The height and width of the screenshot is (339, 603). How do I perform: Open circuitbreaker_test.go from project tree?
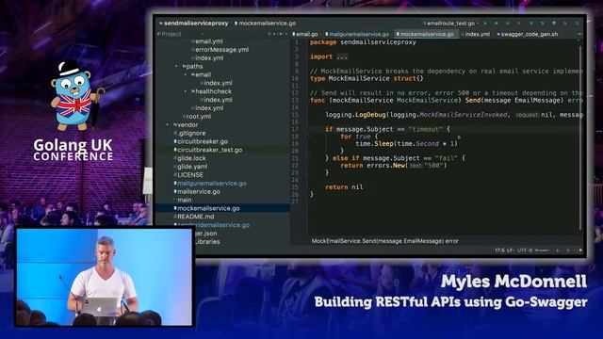click(208, 150)
